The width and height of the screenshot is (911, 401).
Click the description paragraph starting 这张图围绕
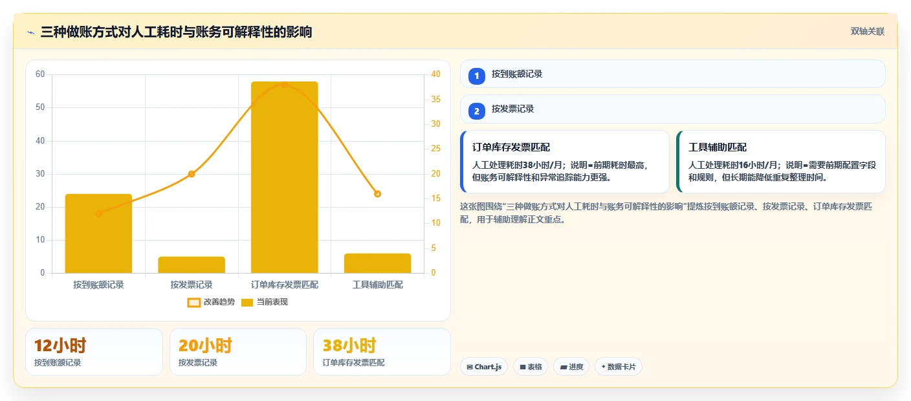tap(666, 213)
